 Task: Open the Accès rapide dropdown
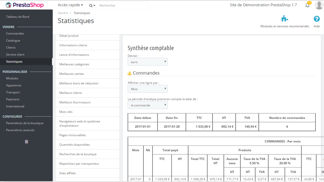70,5
